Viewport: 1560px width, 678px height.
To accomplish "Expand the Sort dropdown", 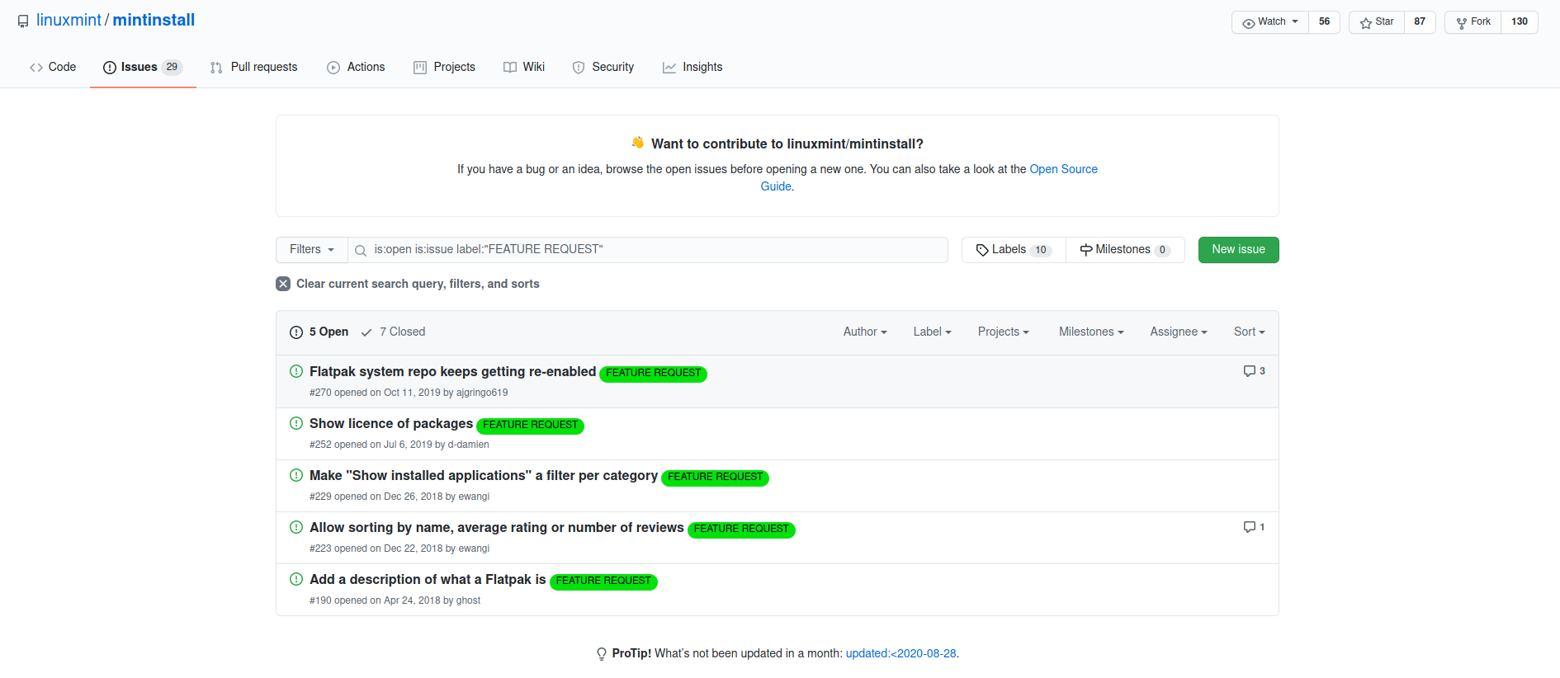I will click(1250, 332).
